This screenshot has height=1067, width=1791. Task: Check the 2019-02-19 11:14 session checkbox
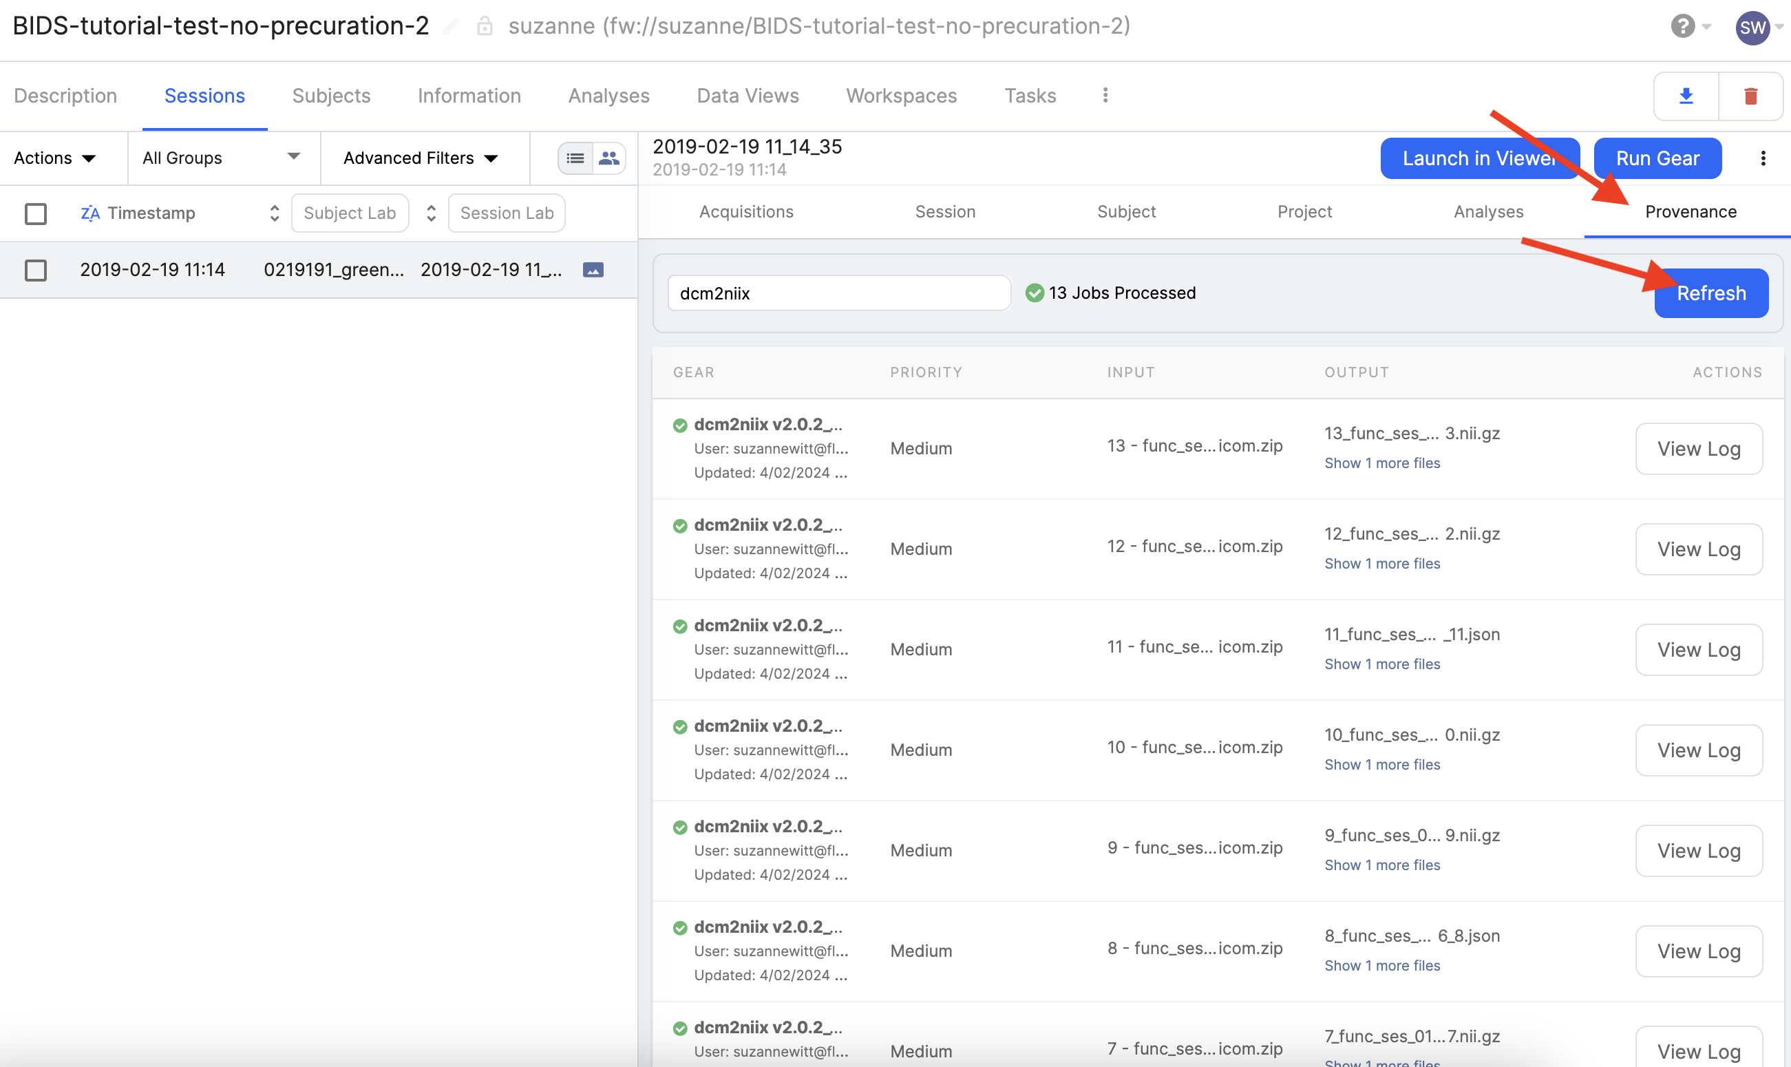[x=35, y=271]
